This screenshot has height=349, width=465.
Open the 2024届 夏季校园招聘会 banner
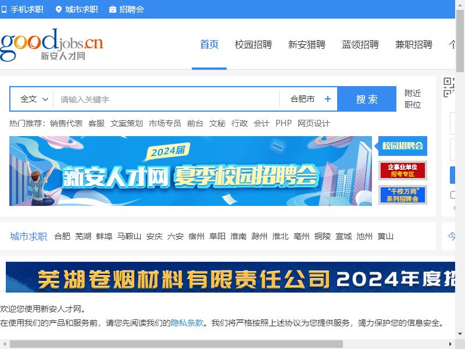click(x=191, y=171)
